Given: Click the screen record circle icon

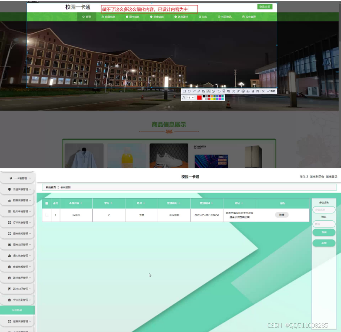Looking at the screenshot, I should coord(243,91).
